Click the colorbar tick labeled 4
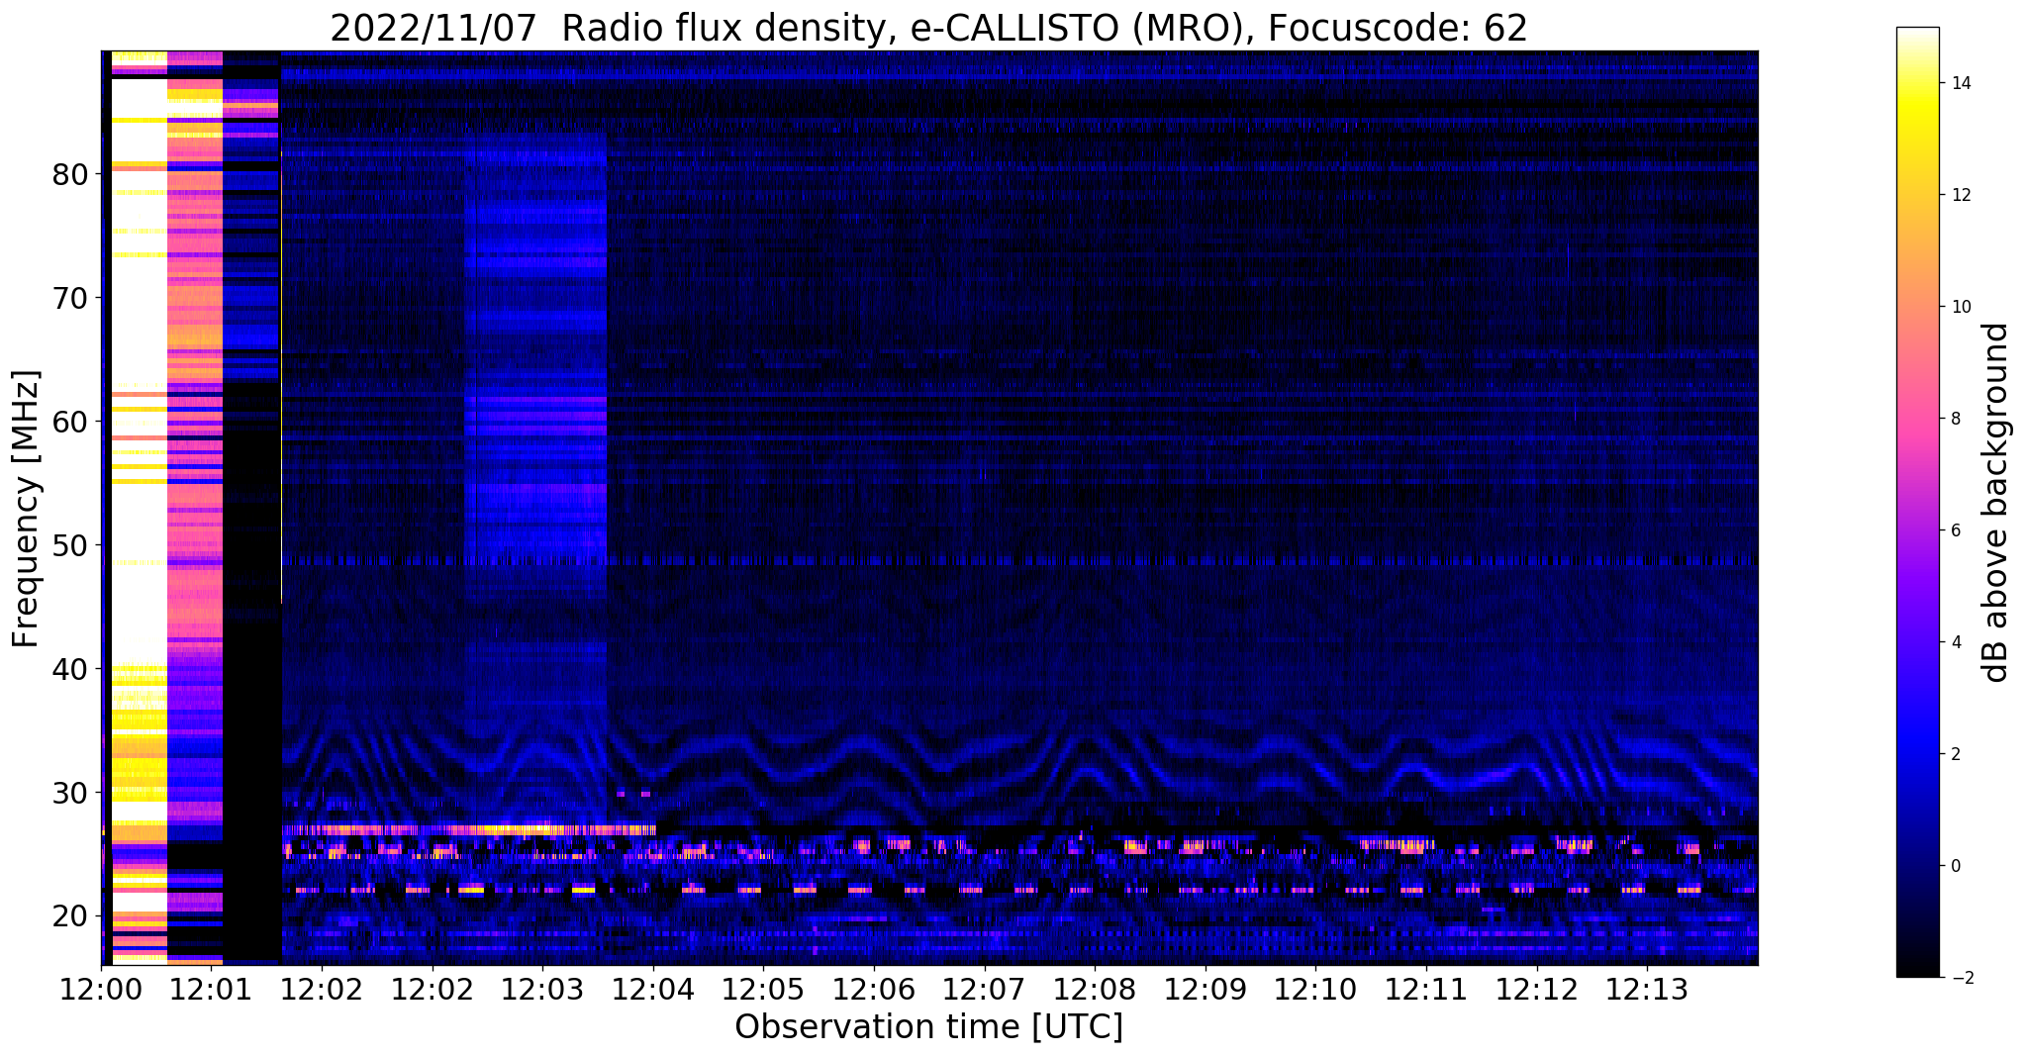The height and width of the screenshot is (1056, 2026). tap(1955, 642)
